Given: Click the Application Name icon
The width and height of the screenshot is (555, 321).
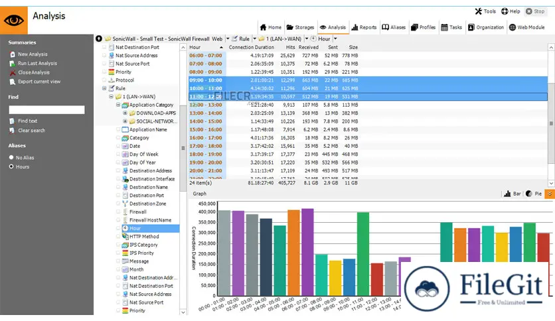Looking at the screenshot, I should pos(125,130).
